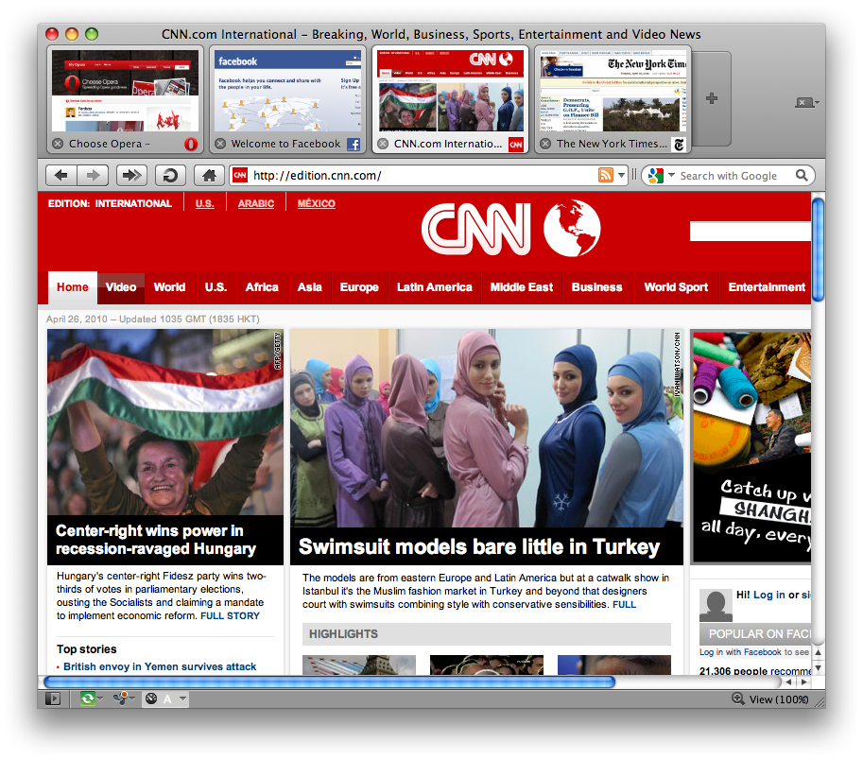Go to the home page via Home icon
The height and width of the screenshot is (760, 863).
pyautogui.click(x=209, y=176)
